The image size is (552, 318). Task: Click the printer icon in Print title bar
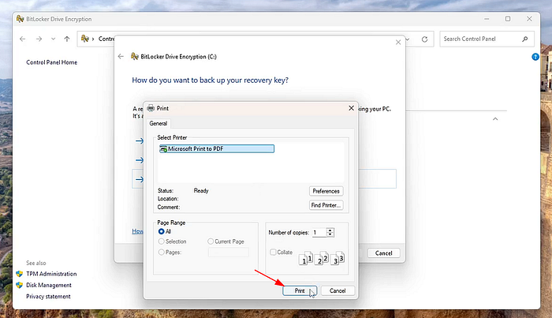[x=151, y=108]
